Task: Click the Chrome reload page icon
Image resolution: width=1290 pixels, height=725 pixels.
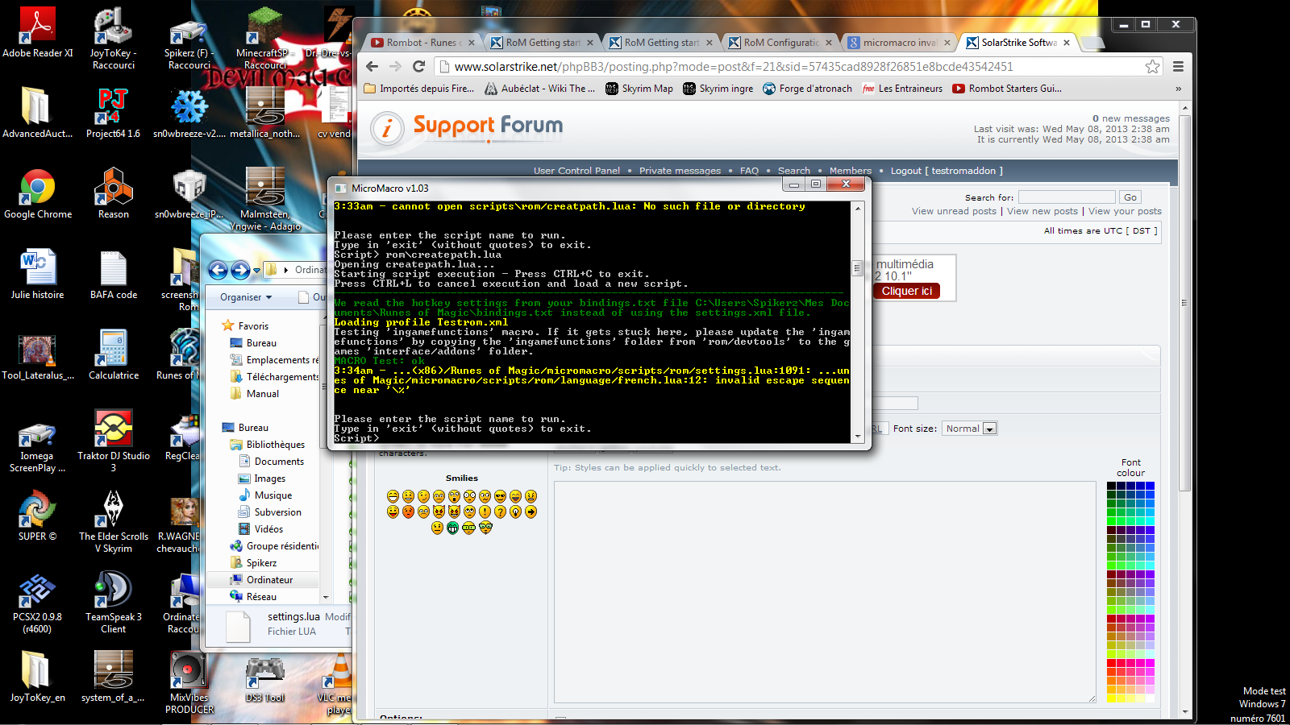Action: [x=418, y=67]
